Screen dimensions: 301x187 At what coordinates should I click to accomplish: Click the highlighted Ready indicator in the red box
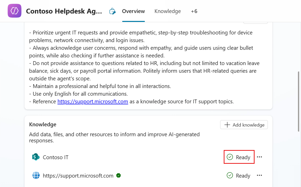[x=239, y=157]
